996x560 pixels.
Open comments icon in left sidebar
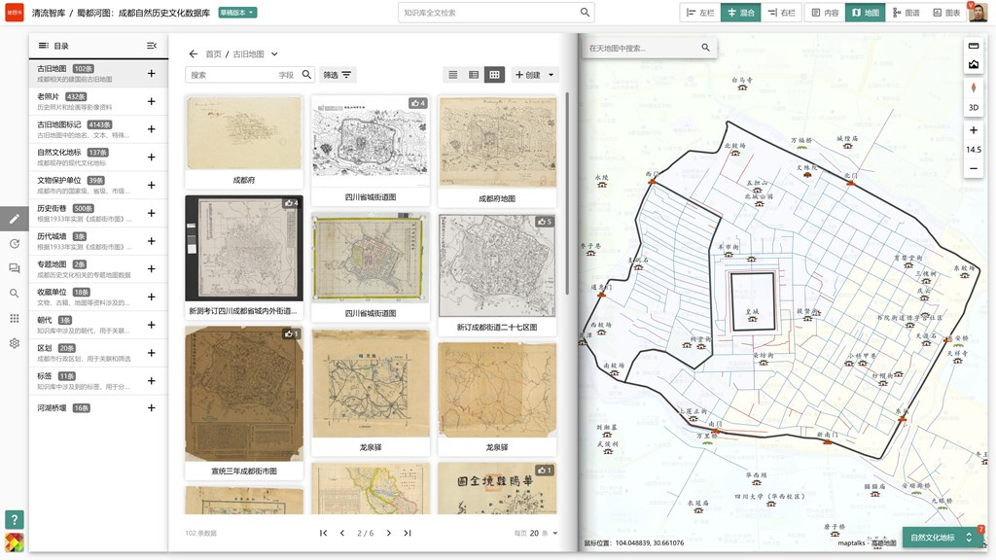coord(15,268)
